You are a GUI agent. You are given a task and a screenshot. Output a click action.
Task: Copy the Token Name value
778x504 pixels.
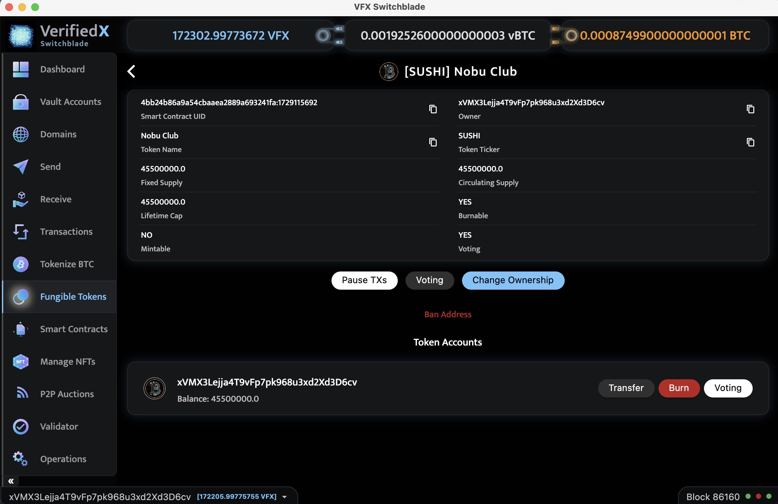pos(433,142)
